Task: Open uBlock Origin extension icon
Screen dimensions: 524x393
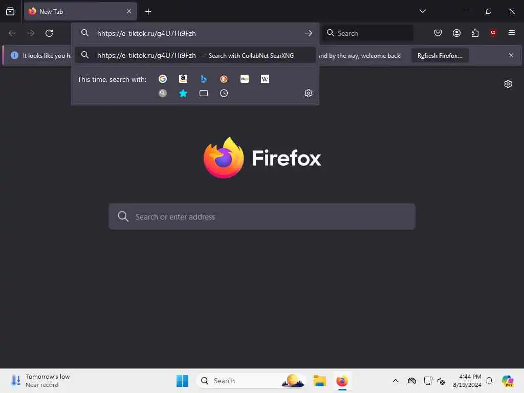Action: point(493,33)
